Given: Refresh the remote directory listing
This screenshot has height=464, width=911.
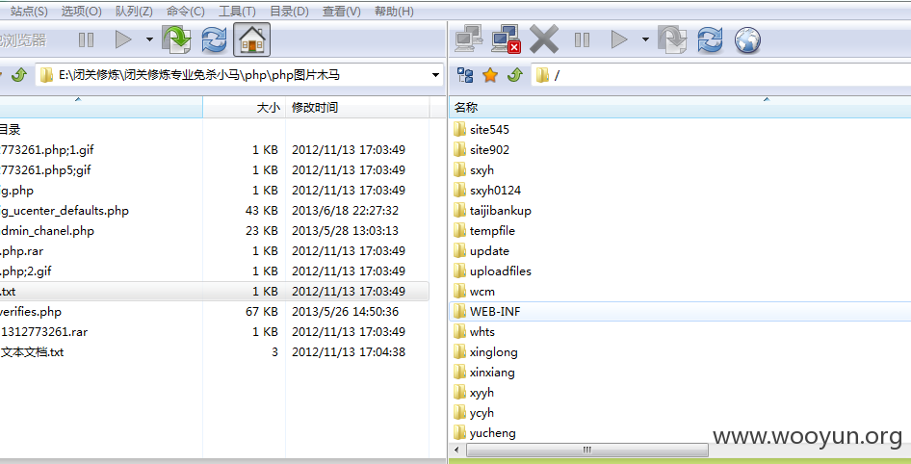Looking at the screenshot, I should click(710, 40).
